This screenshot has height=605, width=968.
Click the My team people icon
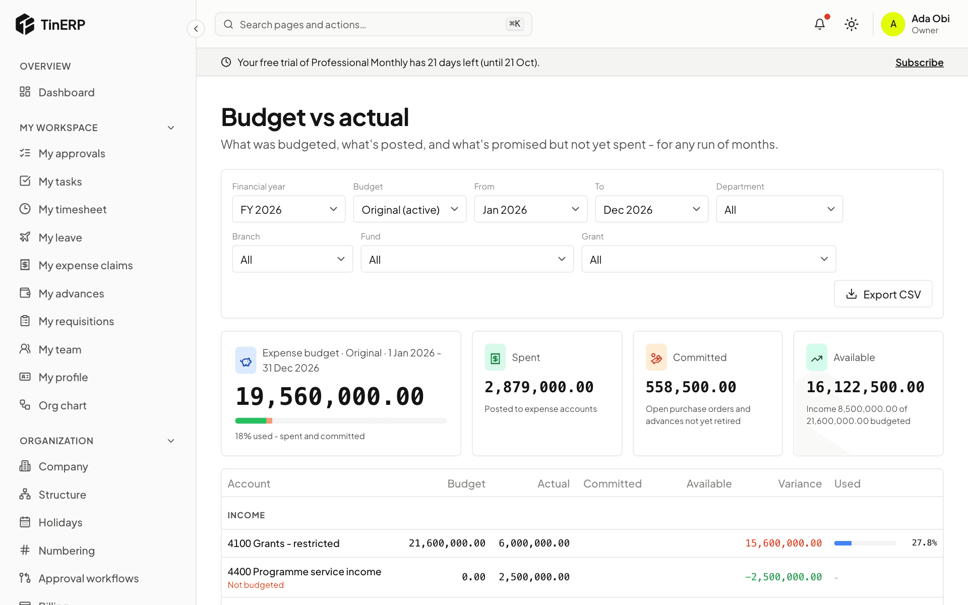25,349
